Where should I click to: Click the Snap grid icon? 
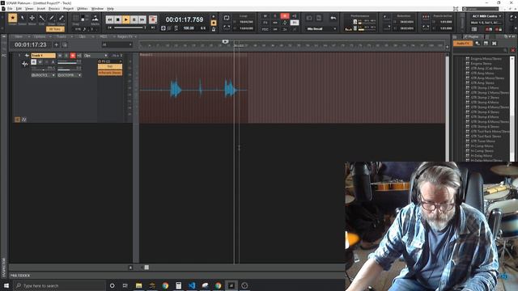click(75, 18)
